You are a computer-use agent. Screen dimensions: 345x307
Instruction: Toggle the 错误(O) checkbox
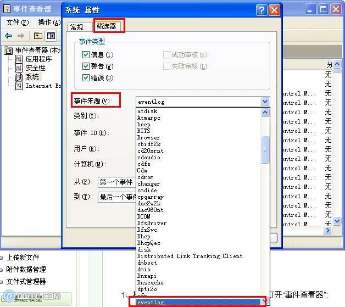(x=86, y=77)
